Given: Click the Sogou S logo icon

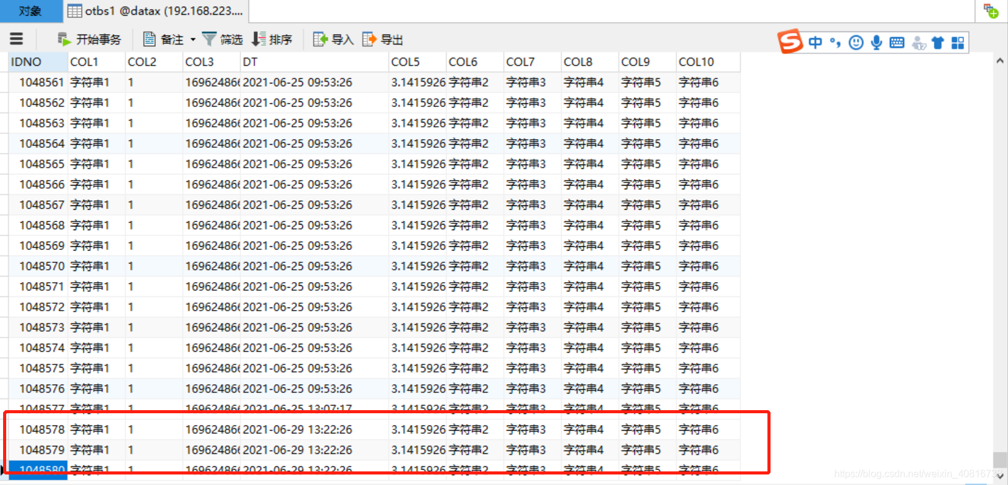Looking at the screenshot, I should click(790, 41).
